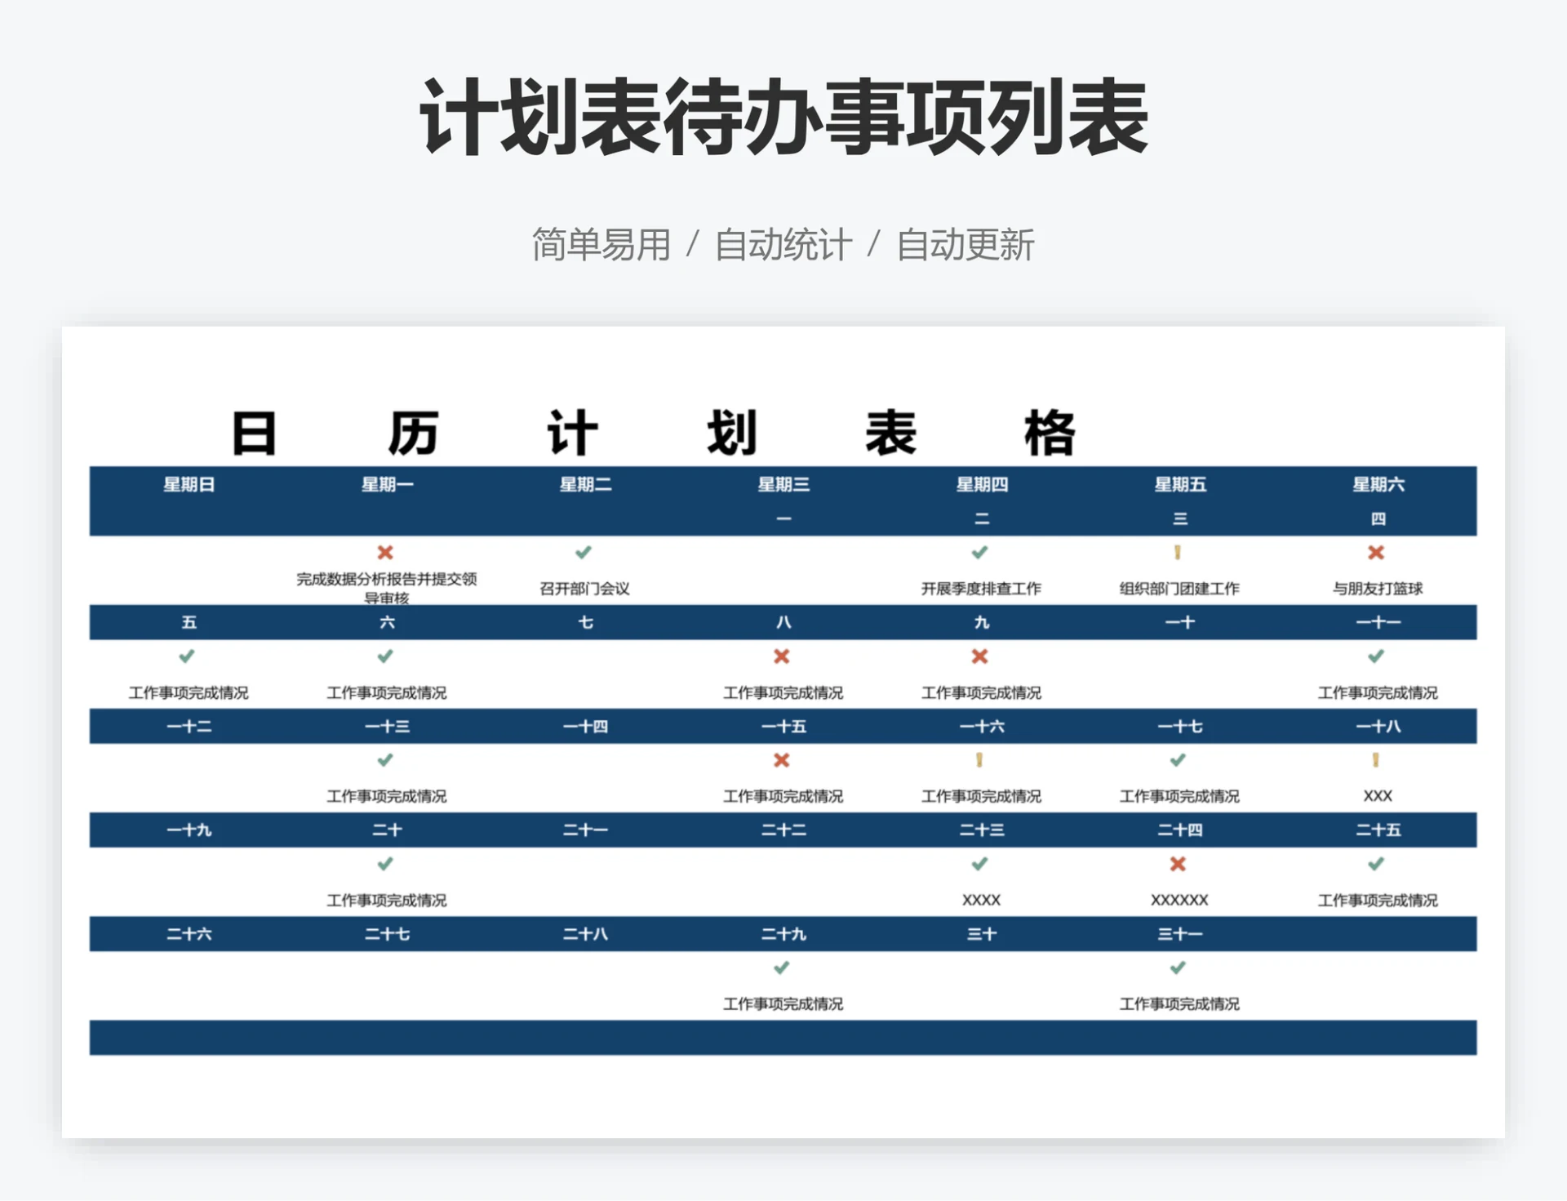1567x1201 pixels.
Task: Click the red X under date 八
Action: (x=782, y=656)
